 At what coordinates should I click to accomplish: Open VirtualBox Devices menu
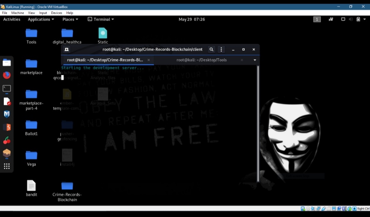point(57,13)
